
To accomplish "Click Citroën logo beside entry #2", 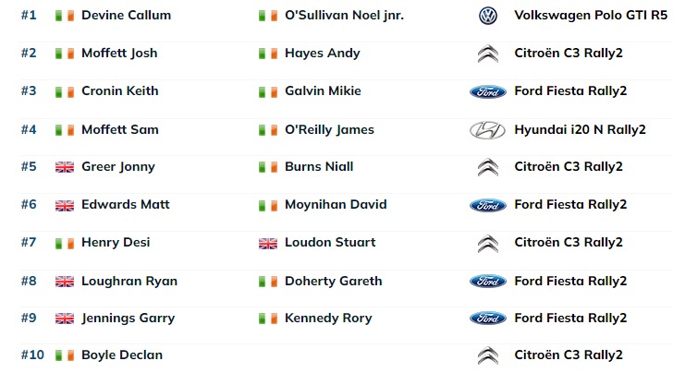I will click(x=488, y=54).
